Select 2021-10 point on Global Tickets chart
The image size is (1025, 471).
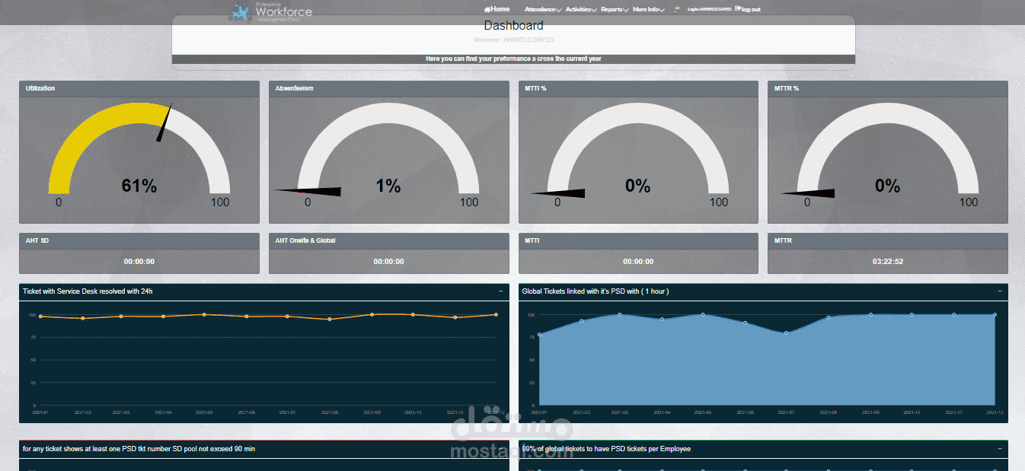(912, 314)
